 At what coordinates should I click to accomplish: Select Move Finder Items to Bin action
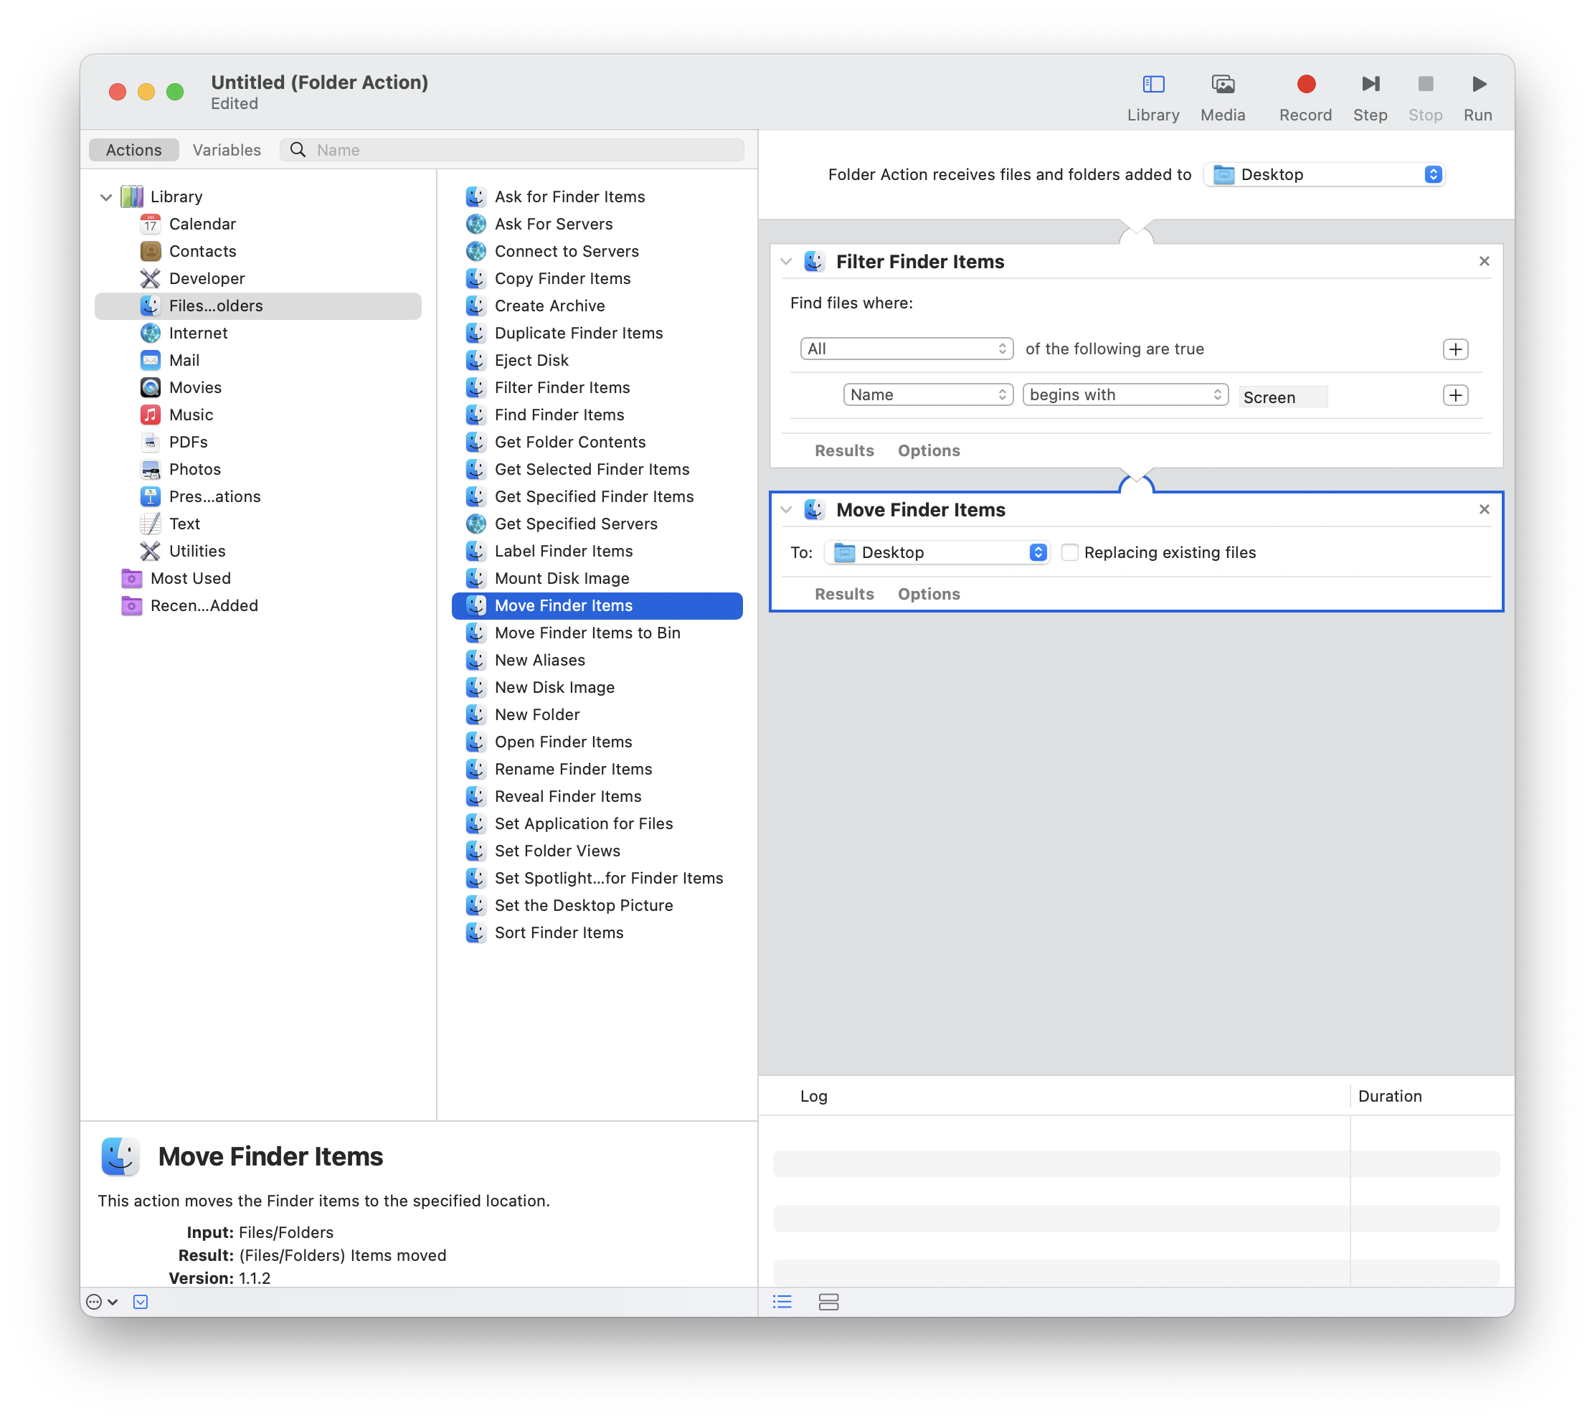tap(587, 633)
